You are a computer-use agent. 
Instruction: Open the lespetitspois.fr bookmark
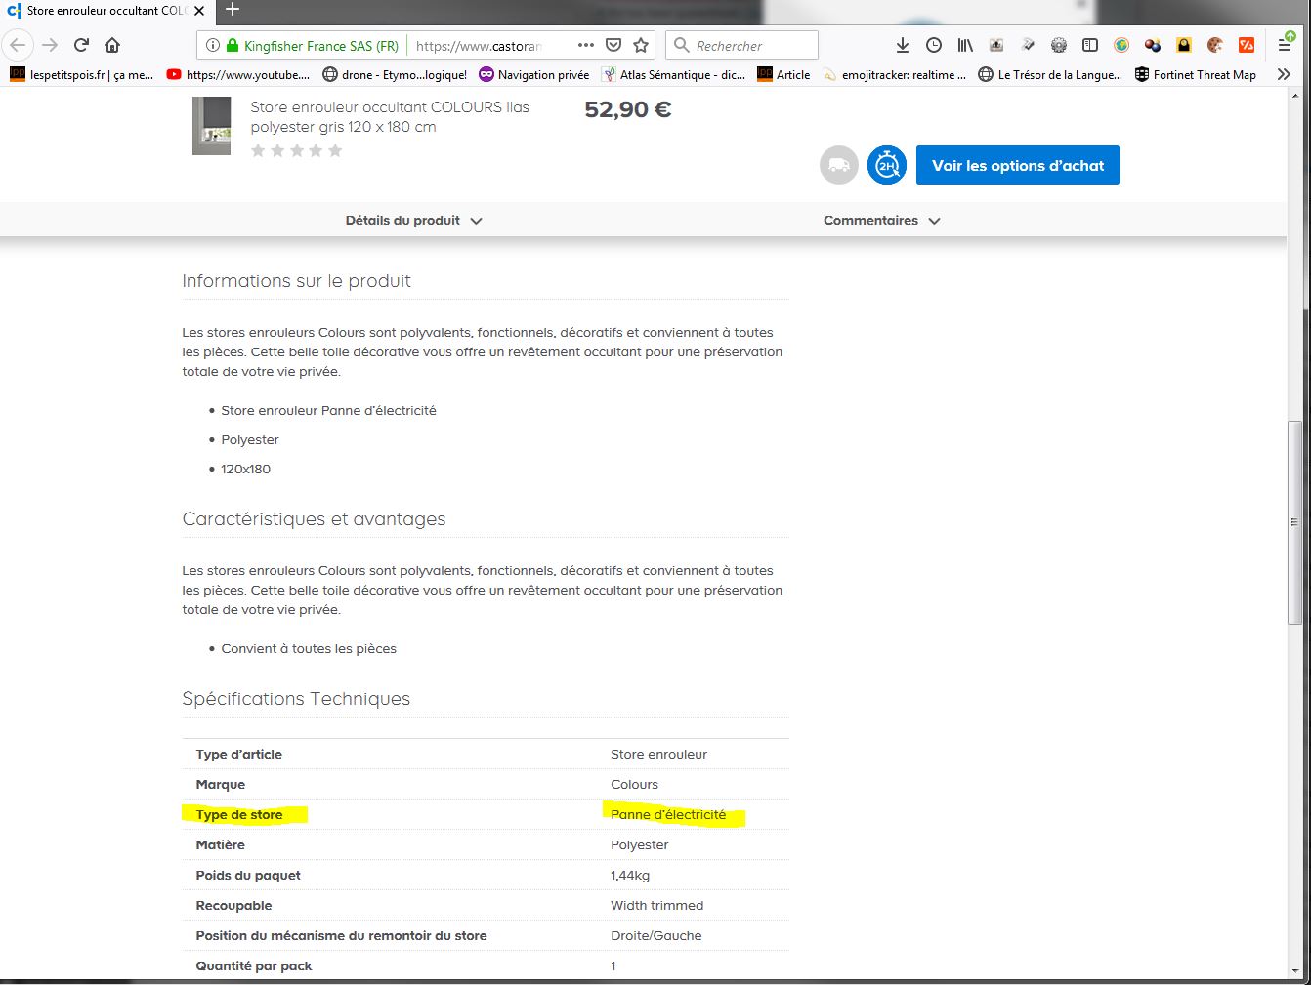pyautogui.click(x=81, y=74)
